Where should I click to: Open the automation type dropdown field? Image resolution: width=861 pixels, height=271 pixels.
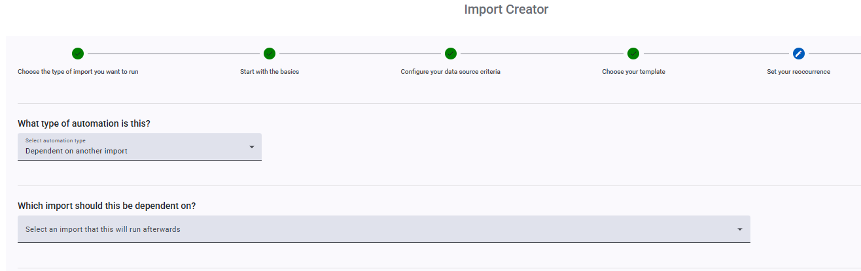(131, 147)
